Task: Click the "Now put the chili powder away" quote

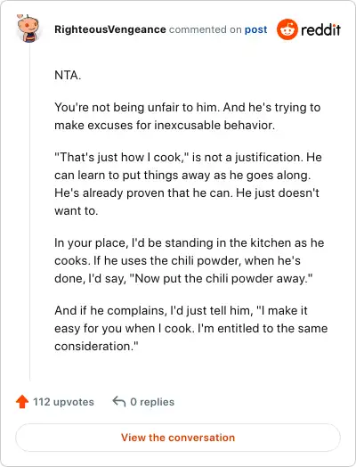Action: tap(222, 279)
